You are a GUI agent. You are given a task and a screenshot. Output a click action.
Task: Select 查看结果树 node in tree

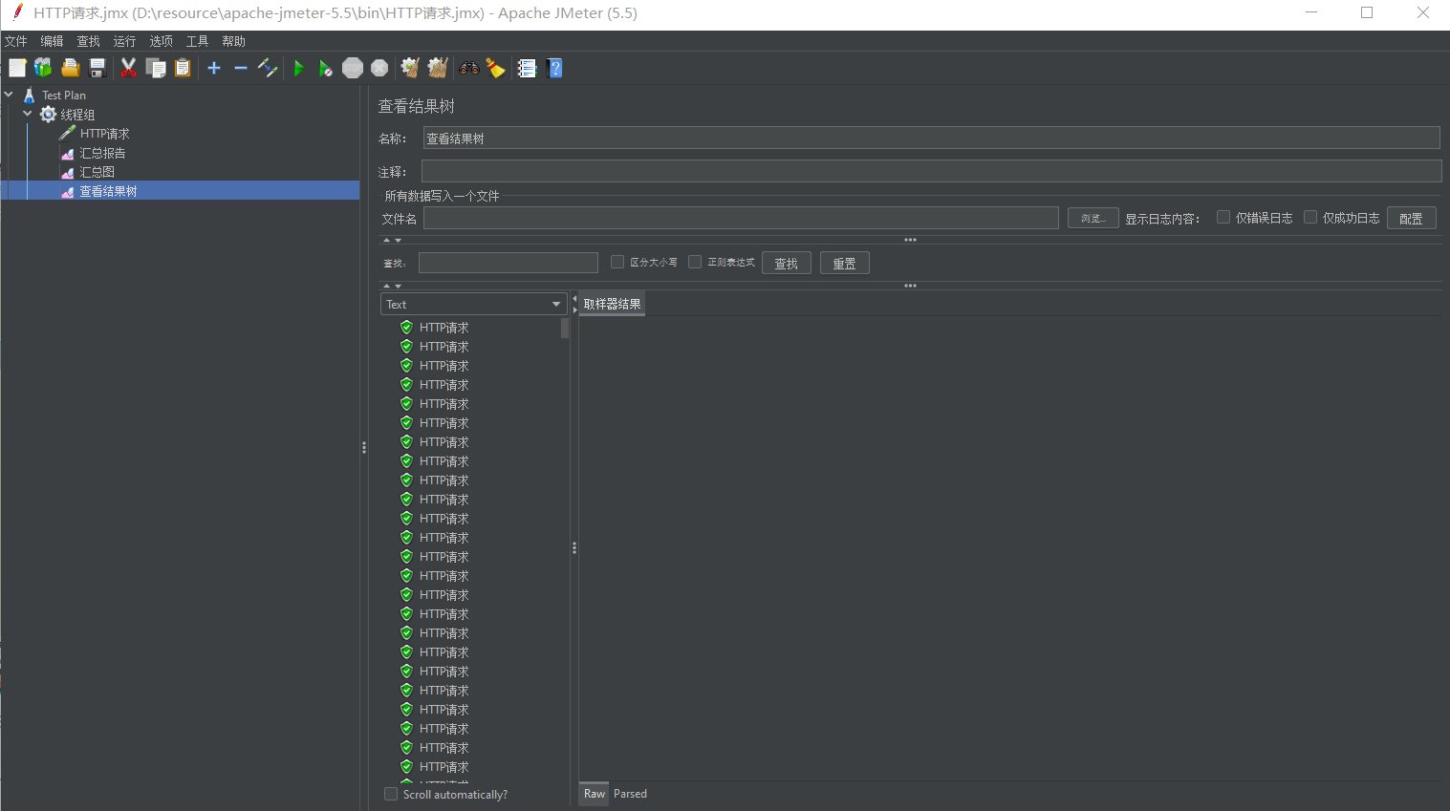coord(108,191)
